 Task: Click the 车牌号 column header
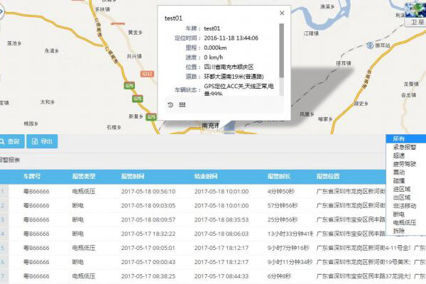pyautogui.click(x=34, y=175)
